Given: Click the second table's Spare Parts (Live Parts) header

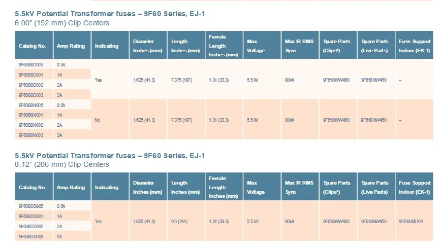Looking at the screenshot, I should 376,187.
